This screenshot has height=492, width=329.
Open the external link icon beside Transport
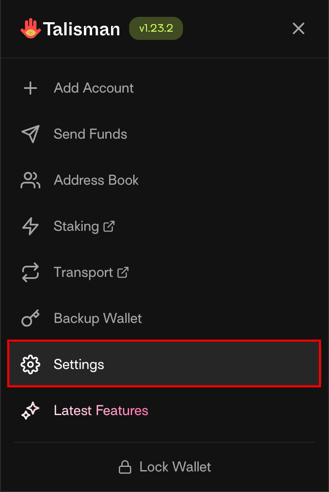pos(123,272)
